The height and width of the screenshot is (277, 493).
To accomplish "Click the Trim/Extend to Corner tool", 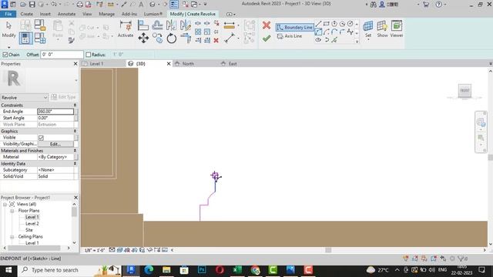I will tap(186, 38).
